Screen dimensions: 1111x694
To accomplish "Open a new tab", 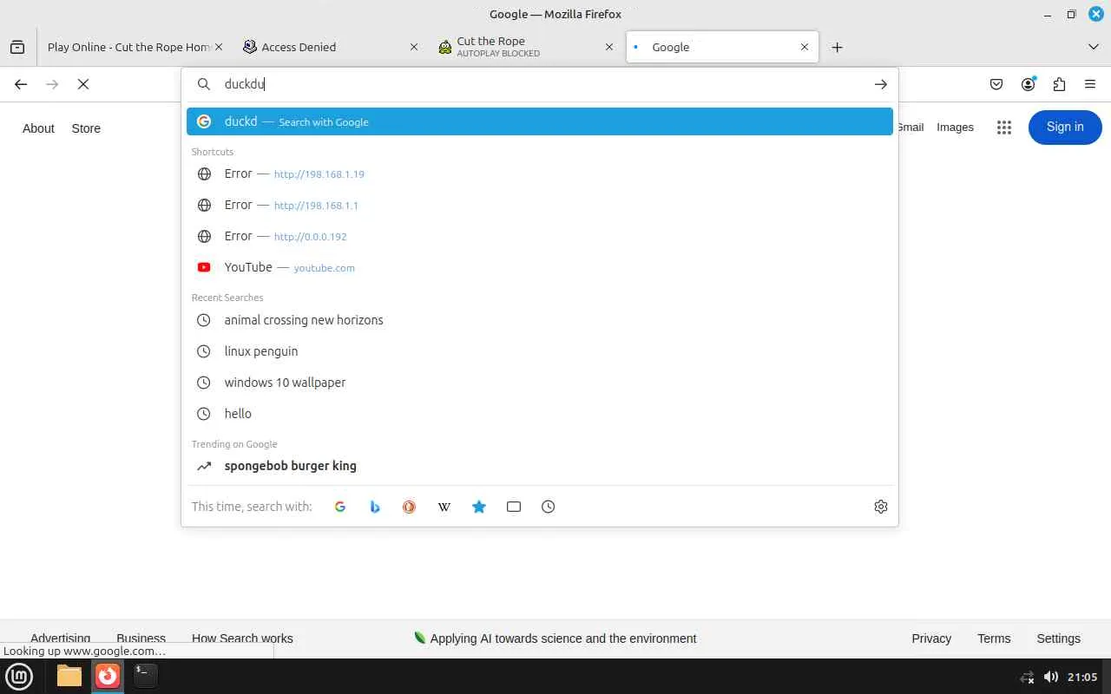I will (837, 47).
